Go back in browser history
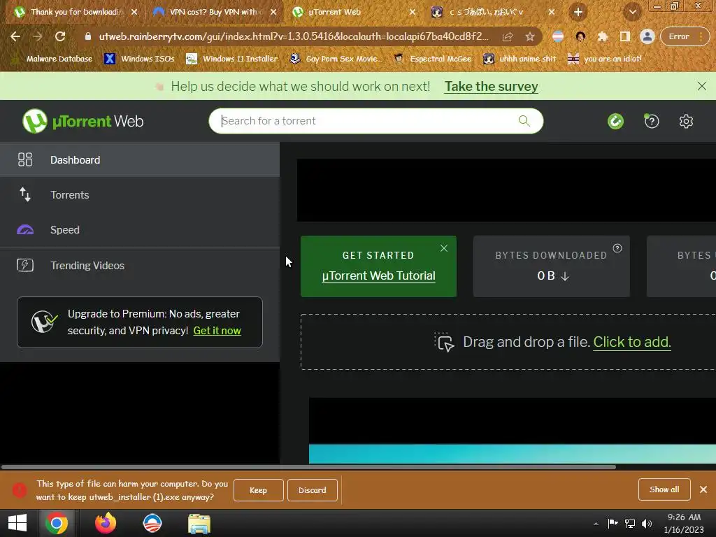 point(15,36)
